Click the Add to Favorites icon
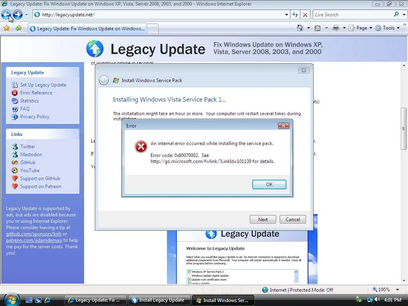408x306 pixels. tap(18, 28)
